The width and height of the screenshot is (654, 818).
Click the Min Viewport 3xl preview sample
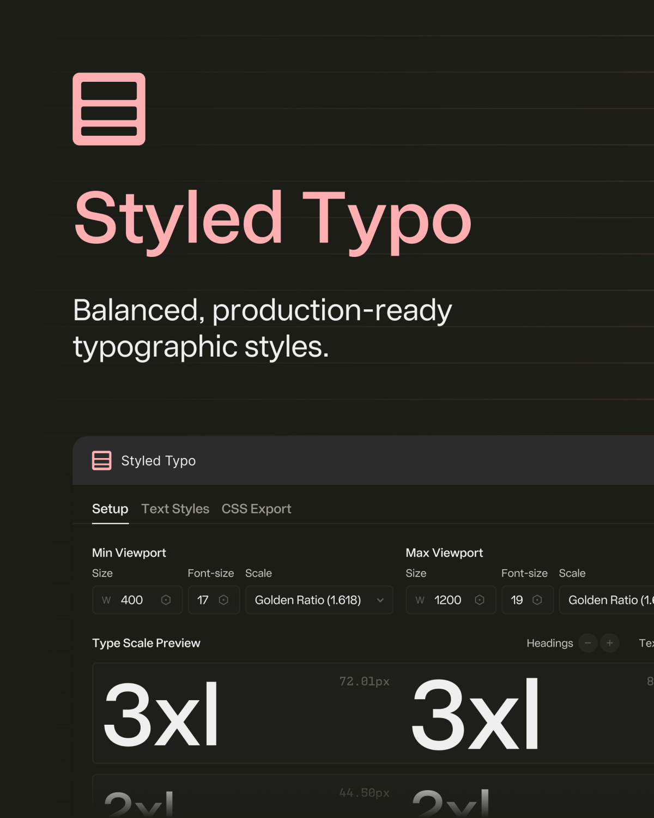point(161,714)
